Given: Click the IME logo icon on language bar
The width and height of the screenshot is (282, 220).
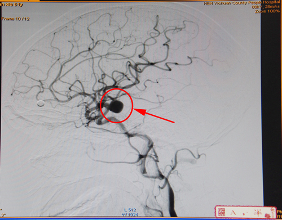Looking at the screenshot, I should coord(222,212).
